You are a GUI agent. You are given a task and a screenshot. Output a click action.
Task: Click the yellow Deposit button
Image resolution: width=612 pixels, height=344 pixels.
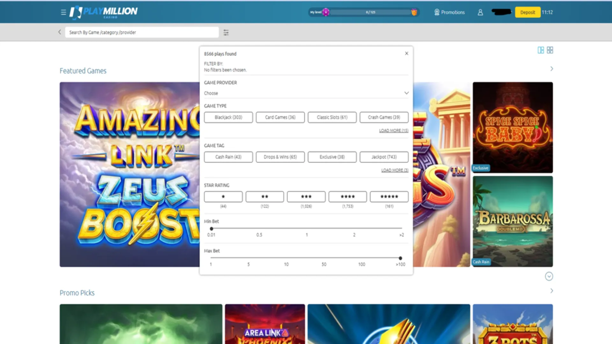tap(528, 12)
